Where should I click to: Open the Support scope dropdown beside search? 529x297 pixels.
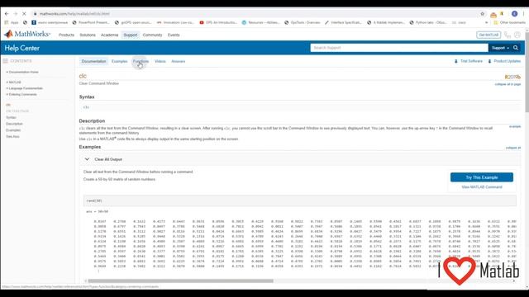pyautogui.click(x=500, y=48)
